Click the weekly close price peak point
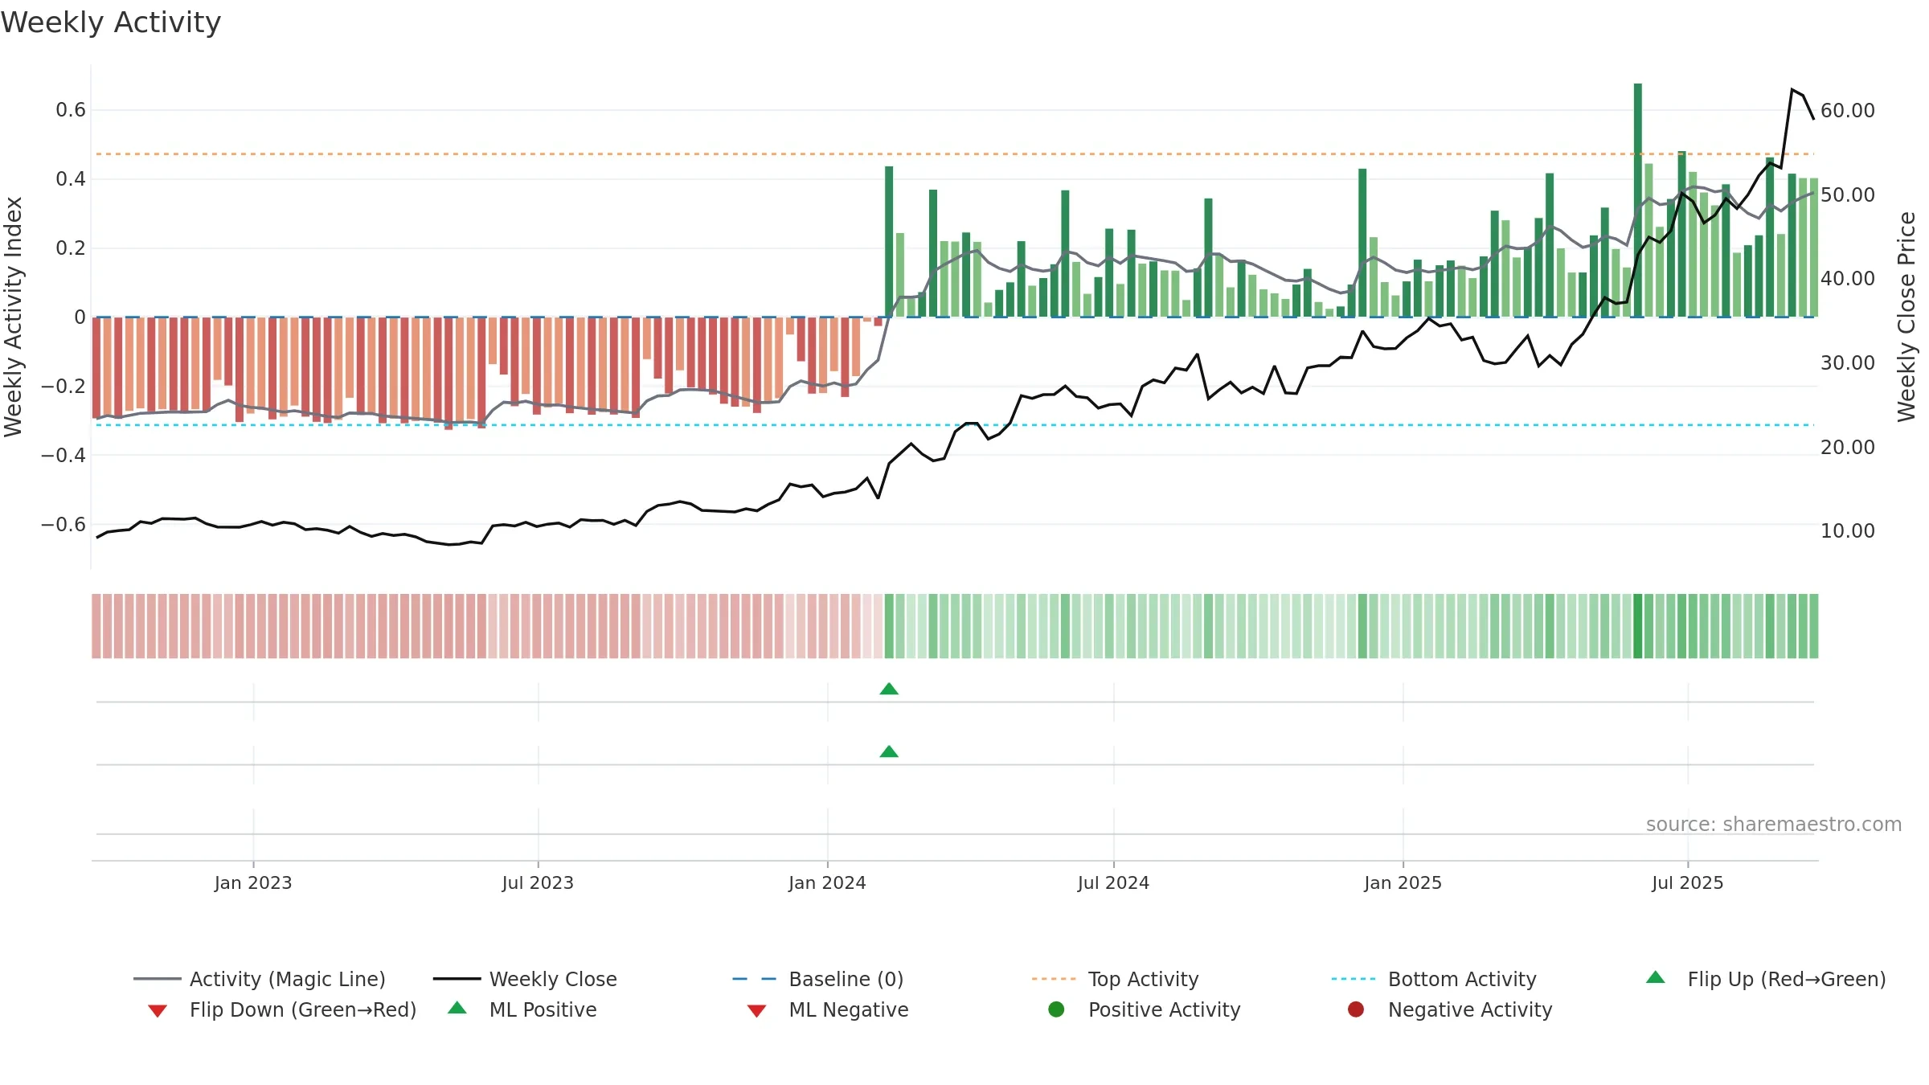 click(x=1792, y=89)
